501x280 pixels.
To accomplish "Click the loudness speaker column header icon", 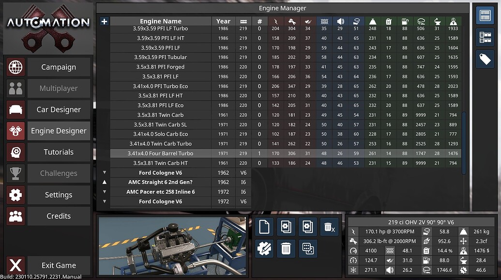I will click(340, 21).
